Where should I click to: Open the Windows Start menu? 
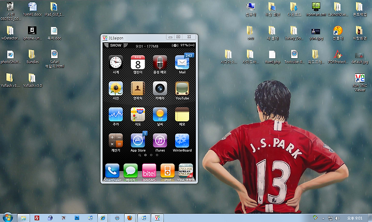[8, 217]
